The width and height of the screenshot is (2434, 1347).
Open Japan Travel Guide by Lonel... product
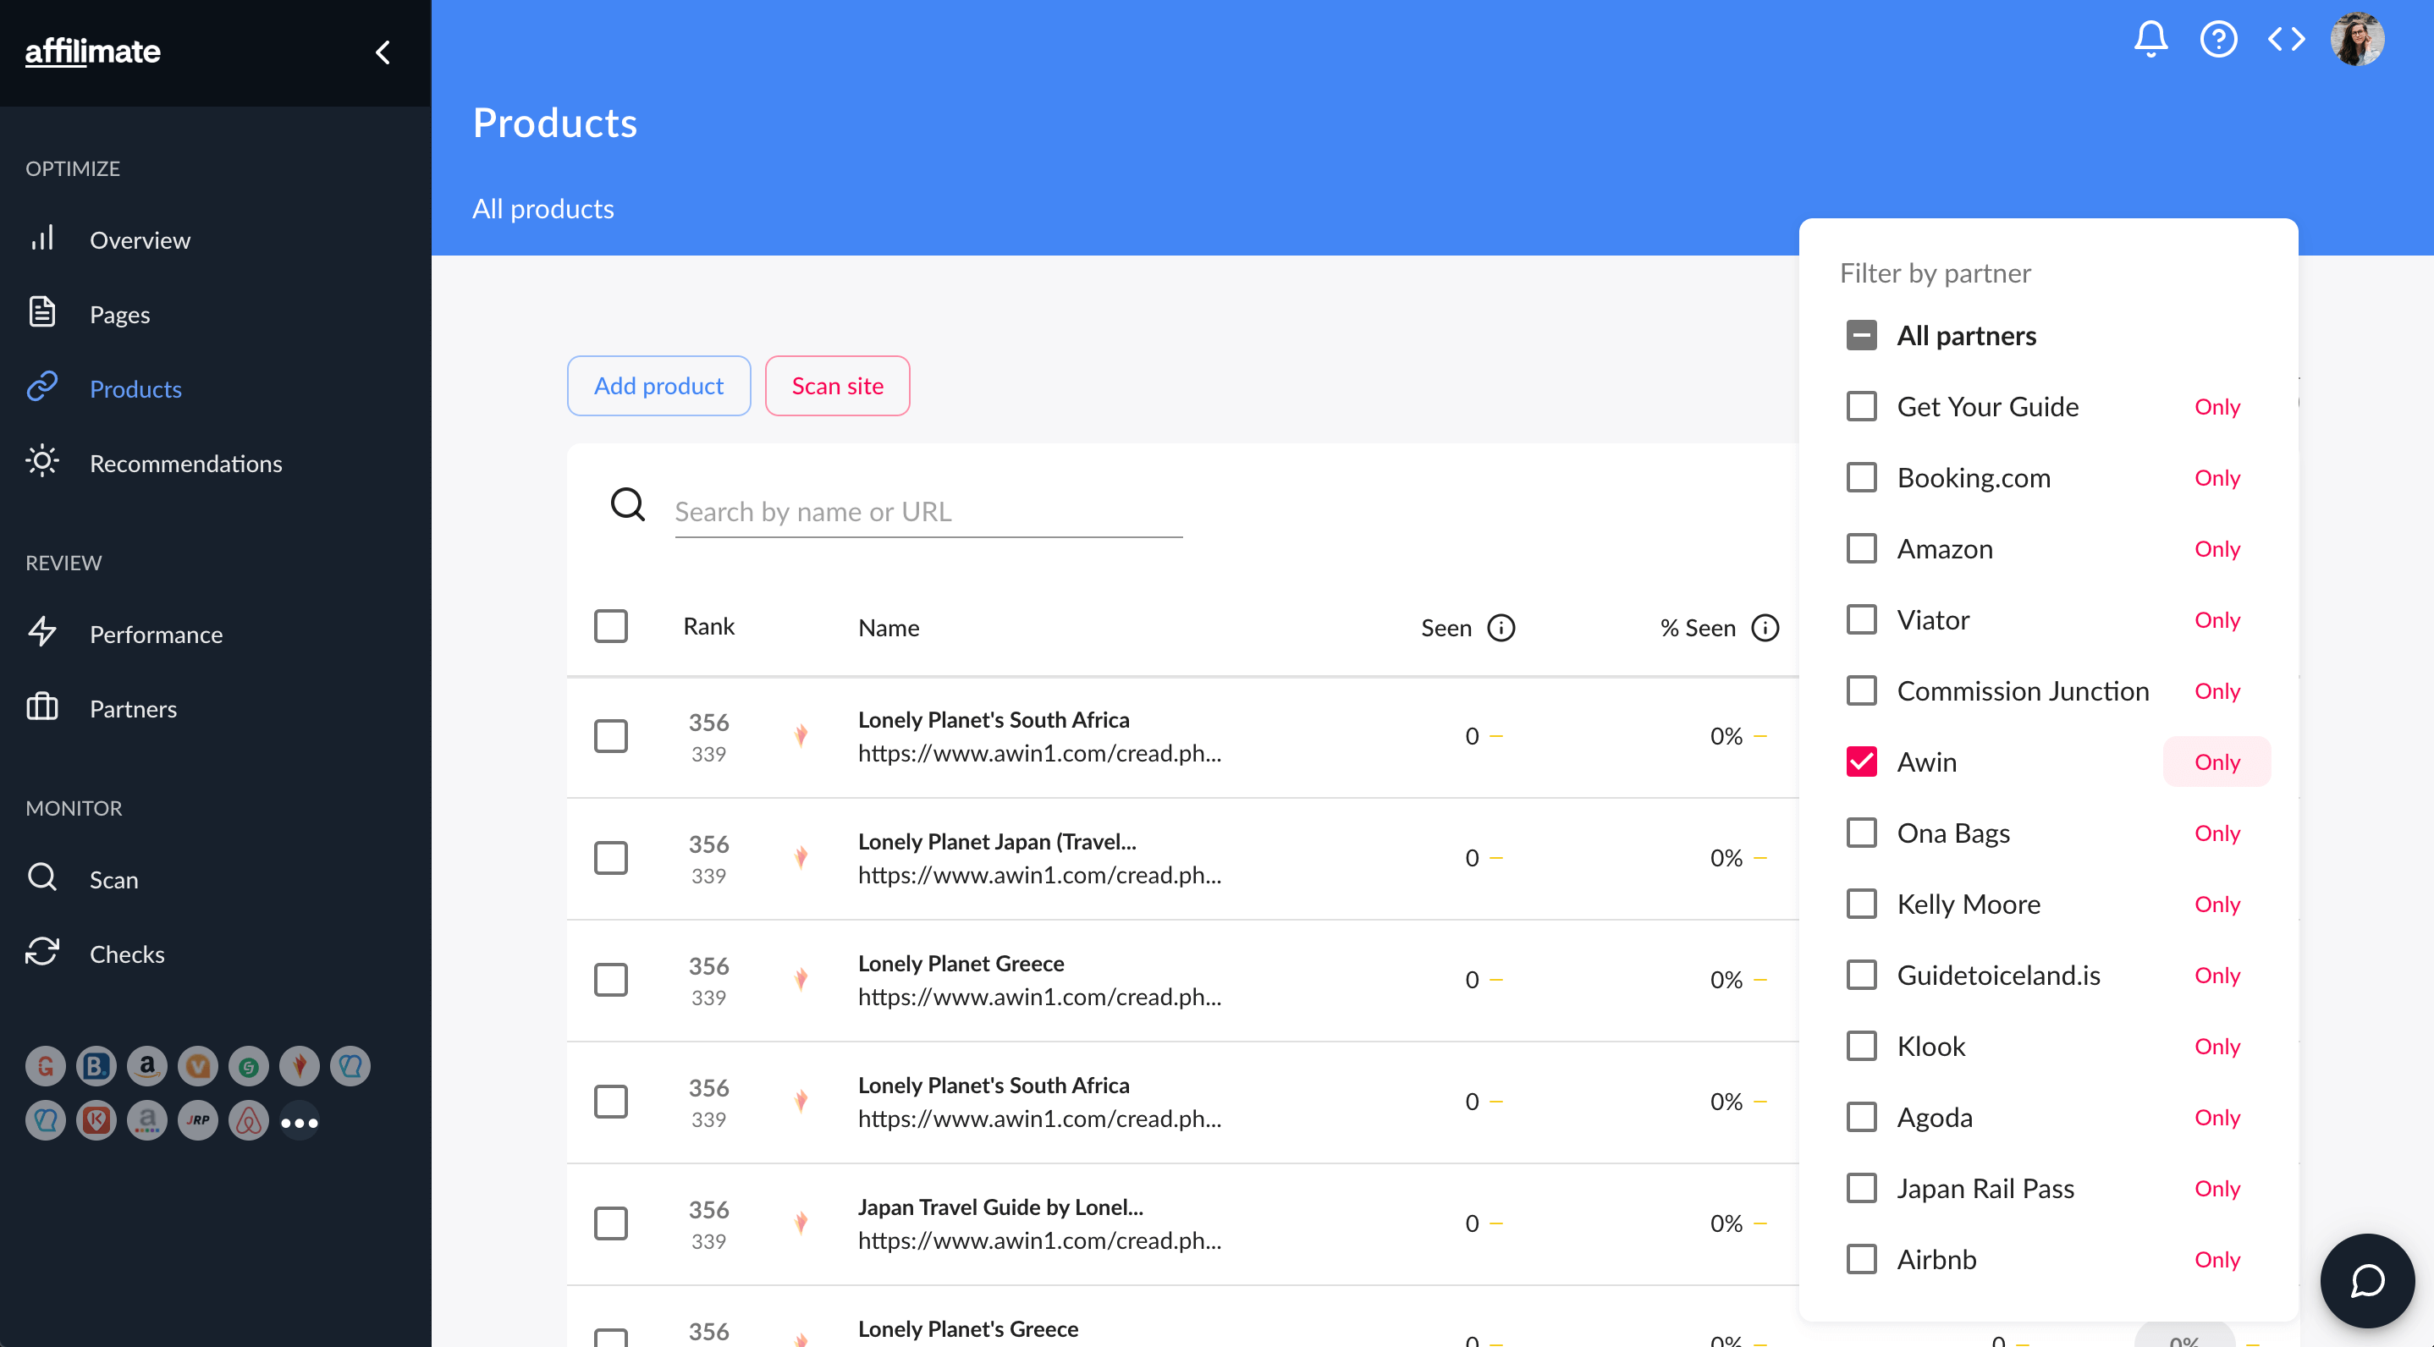pos(1000,1207)
